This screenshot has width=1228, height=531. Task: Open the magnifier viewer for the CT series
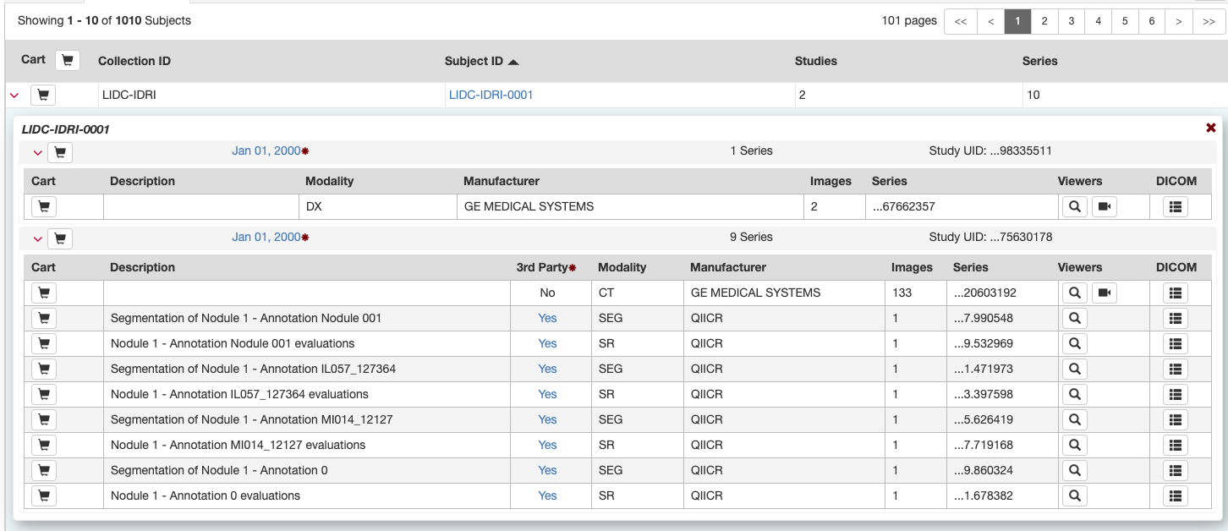(1074, 292)
